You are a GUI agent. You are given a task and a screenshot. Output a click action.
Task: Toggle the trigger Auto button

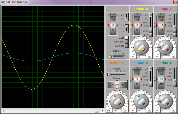click(127, 38)
